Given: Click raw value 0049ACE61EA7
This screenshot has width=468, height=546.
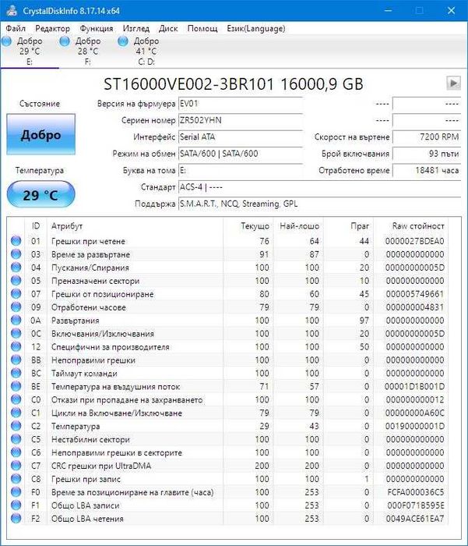Looking at the screenshot, I should (415, 519).
